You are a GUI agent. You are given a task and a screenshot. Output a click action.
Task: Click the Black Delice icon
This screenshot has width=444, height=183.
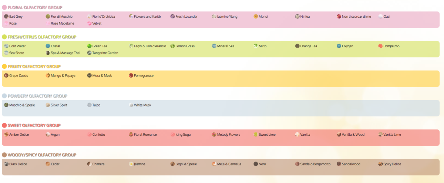6,164
